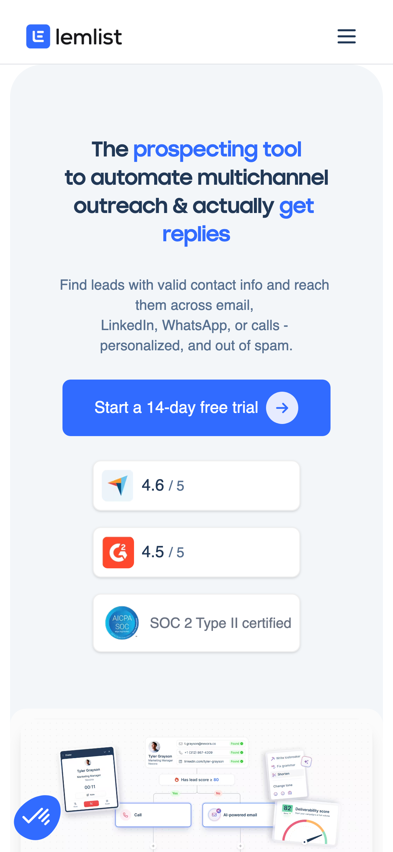Screen dimensions: 393x852
Task: Click Start a 14-day free trial
Action: click(176, 407)
